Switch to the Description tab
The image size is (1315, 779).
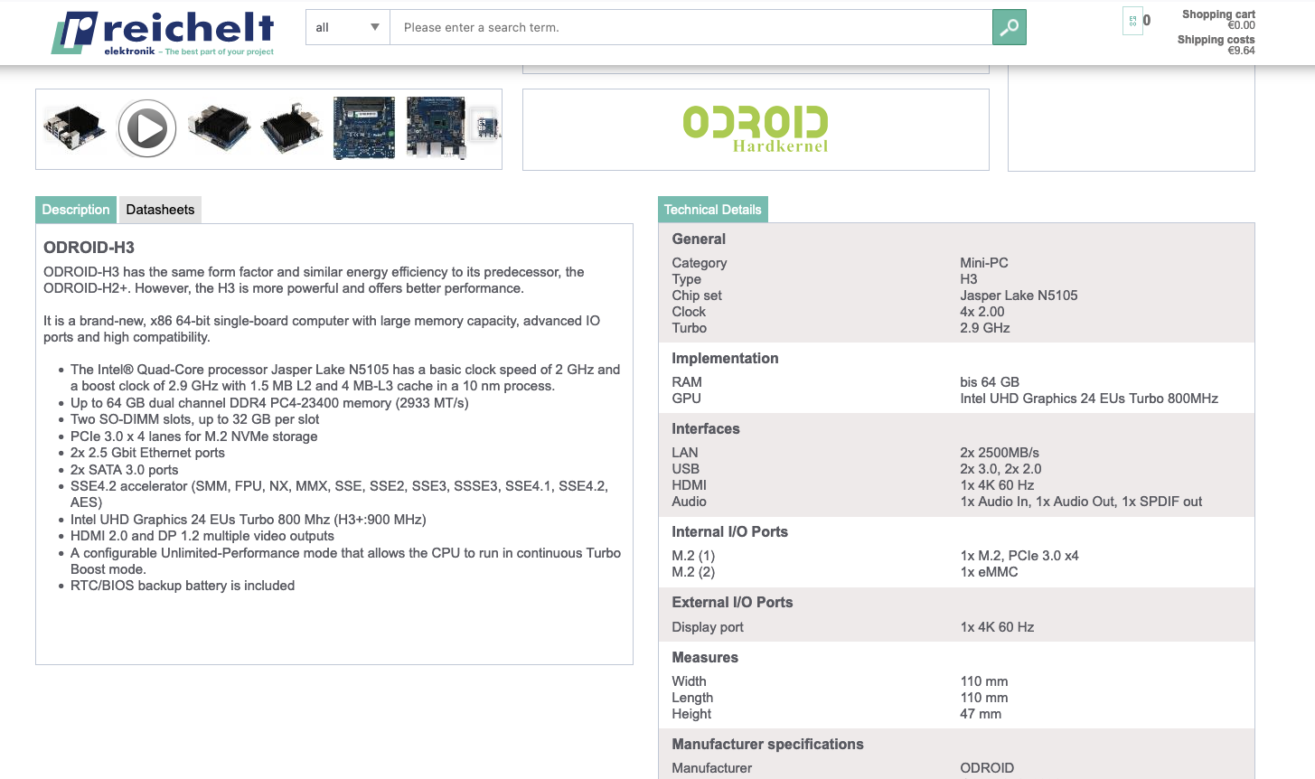(x=76, y=210)
